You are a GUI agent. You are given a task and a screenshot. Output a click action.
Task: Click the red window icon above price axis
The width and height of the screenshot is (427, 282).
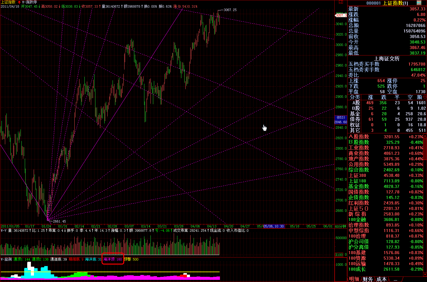[341, 2]
